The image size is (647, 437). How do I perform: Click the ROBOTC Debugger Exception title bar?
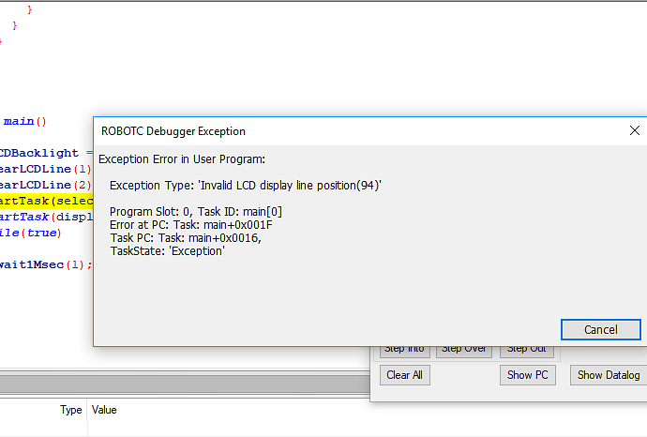coord(359,131)
